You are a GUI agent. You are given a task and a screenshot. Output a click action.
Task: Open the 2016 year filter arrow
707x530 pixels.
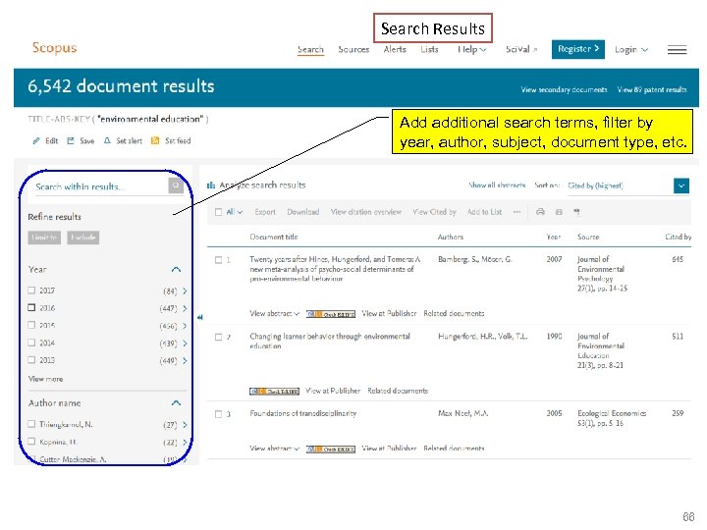click(185, 308)
